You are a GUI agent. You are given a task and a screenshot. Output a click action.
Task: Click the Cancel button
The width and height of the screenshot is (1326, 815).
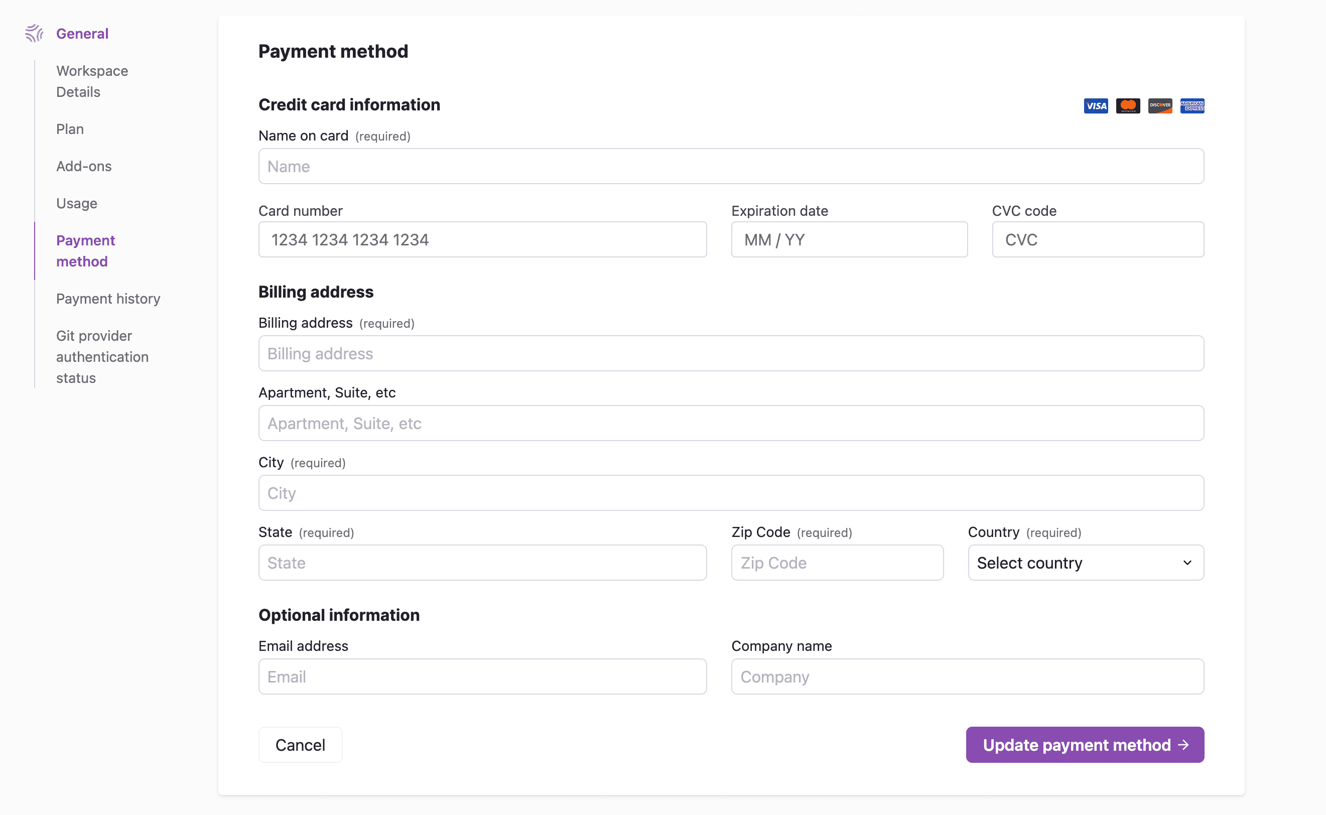[x=300, y=745]
